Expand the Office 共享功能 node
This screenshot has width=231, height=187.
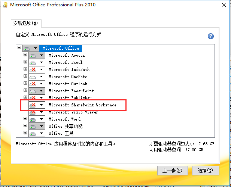coord(25,125)
